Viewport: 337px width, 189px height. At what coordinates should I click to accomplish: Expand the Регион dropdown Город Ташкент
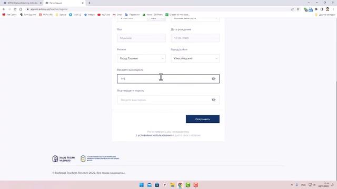click(x=141, y=58)
